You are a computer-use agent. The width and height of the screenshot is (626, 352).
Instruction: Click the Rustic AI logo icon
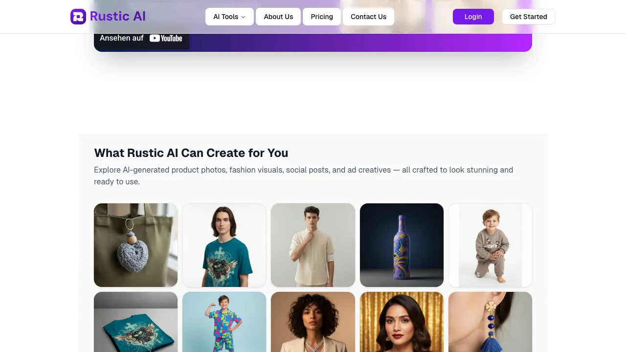pos(78,17)
